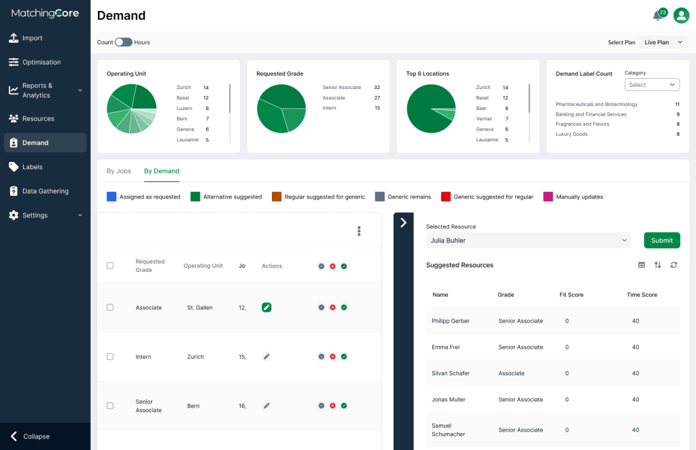Toggle the Count/Hours switch

click(x=124, y=42)
